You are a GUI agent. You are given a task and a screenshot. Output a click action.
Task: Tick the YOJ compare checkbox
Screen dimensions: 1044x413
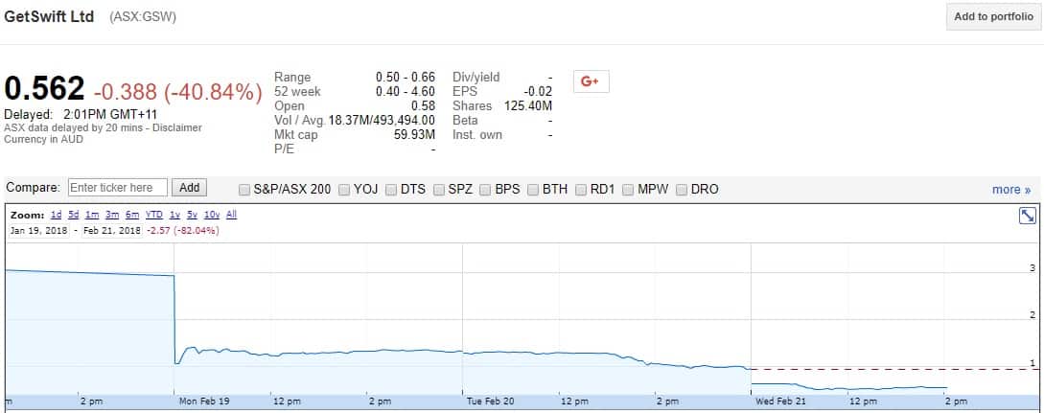coord(344,190)
